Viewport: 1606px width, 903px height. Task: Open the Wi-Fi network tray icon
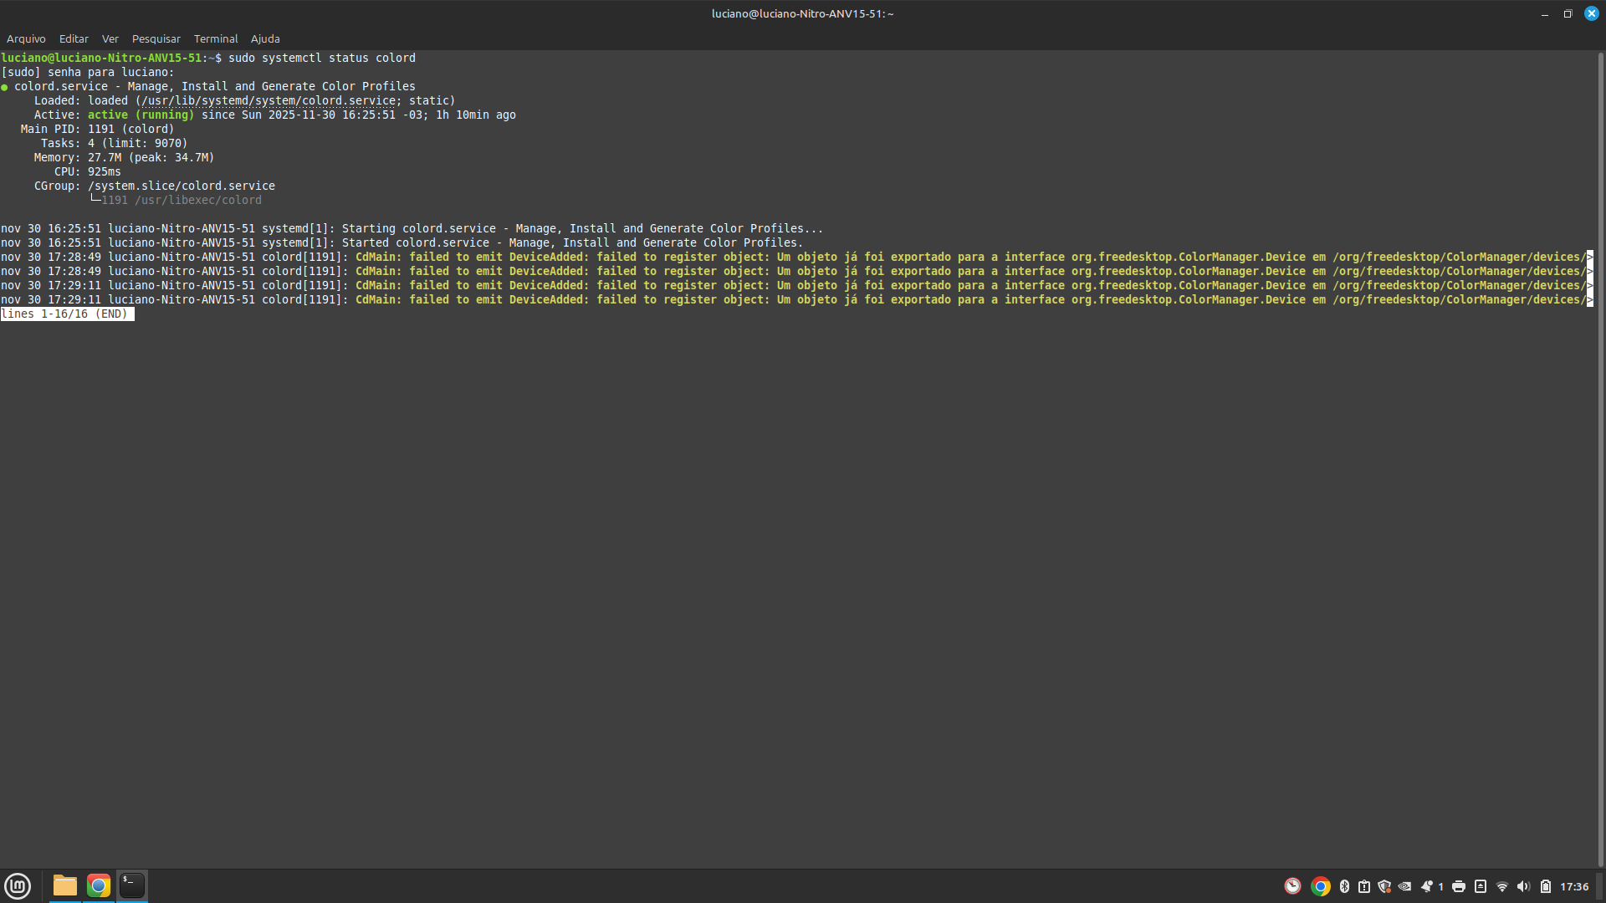tap(1502, 886)
